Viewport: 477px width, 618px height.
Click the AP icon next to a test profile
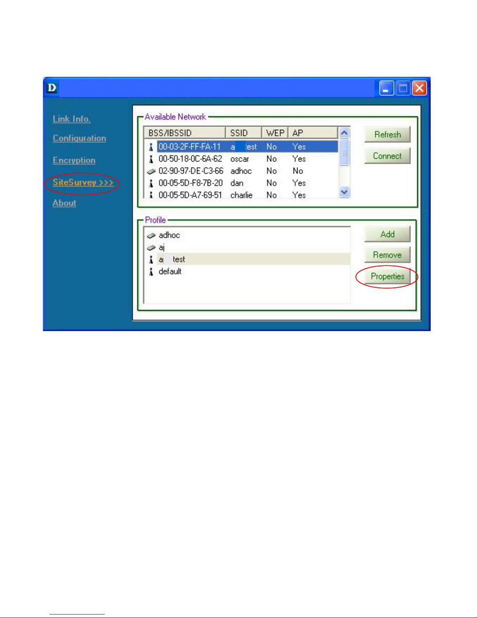point(151,260)
